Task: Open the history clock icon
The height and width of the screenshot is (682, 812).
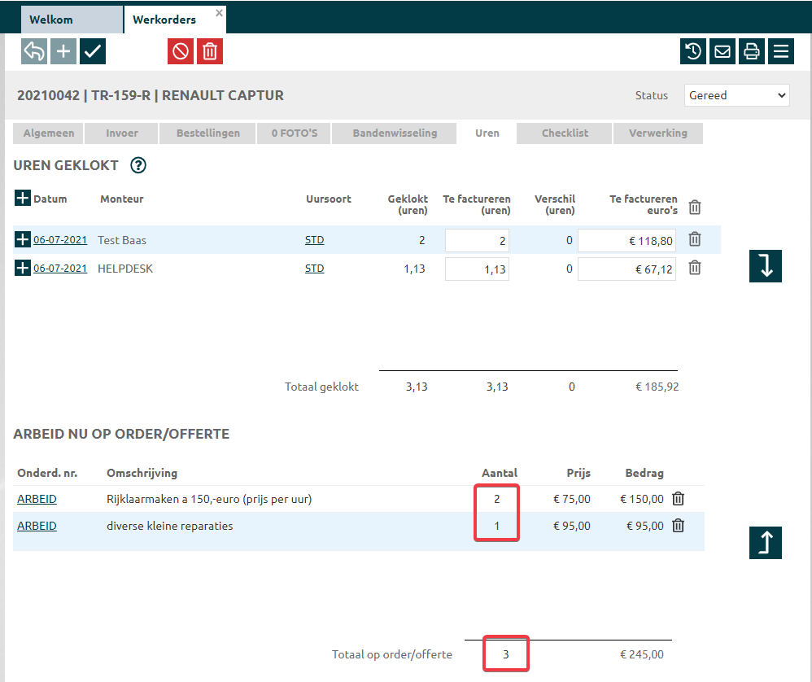Action: [x=693, y=51]
